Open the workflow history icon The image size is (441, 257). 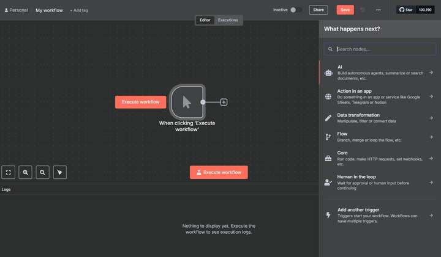pyautogui.click(x=363, y=10)
